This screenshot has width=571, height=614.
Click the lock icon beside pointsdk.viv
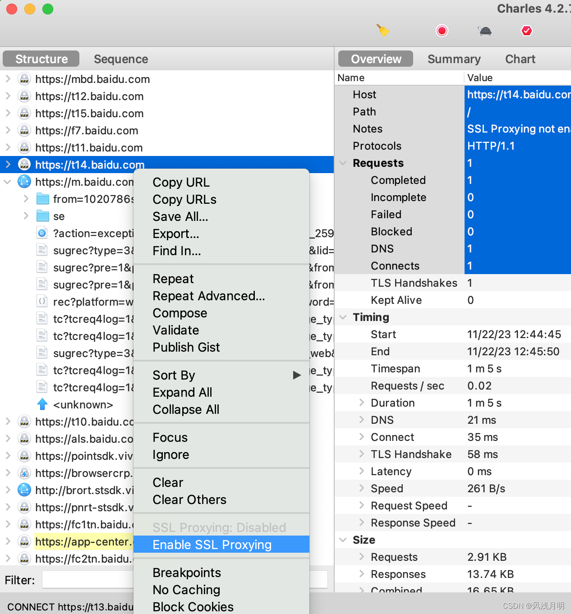point(24,456)
